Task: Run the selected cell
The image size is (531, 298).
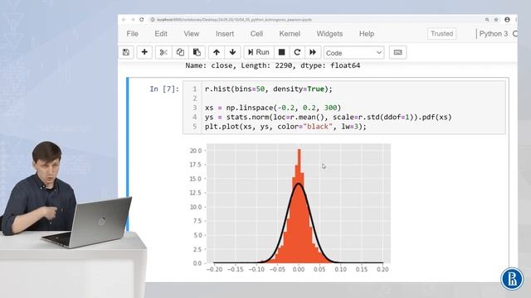Action: pyautogui.click(x=259, y=52)
